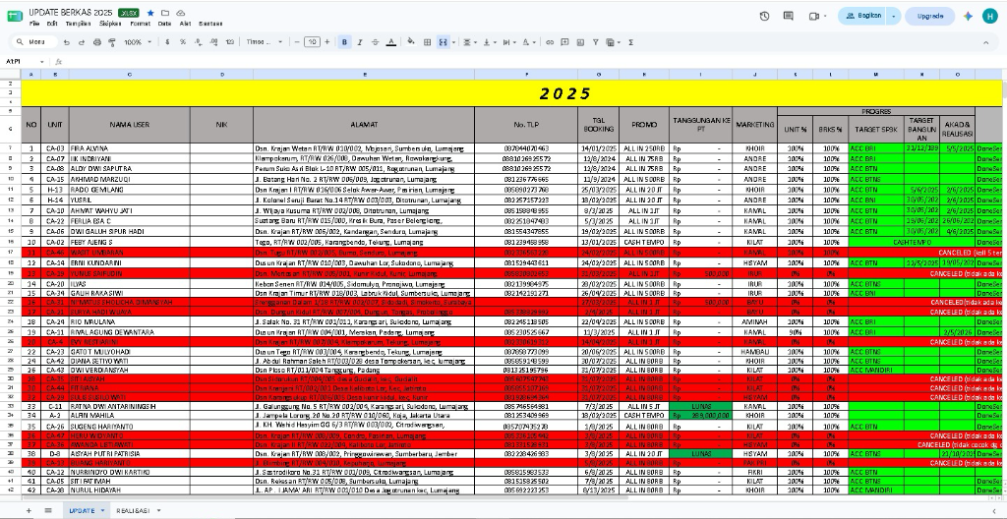Image resolution: width=1007 pixels, height=519 pixels.
Task: Open the name box dropdown arrow
Action: (x=41, y=62)
